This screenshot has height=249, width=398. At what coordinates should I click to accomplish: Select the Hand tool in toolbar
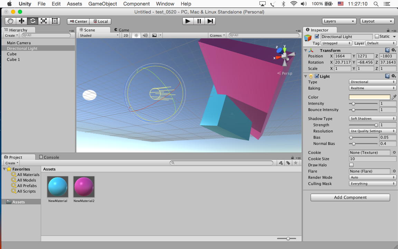pos(10,21)
